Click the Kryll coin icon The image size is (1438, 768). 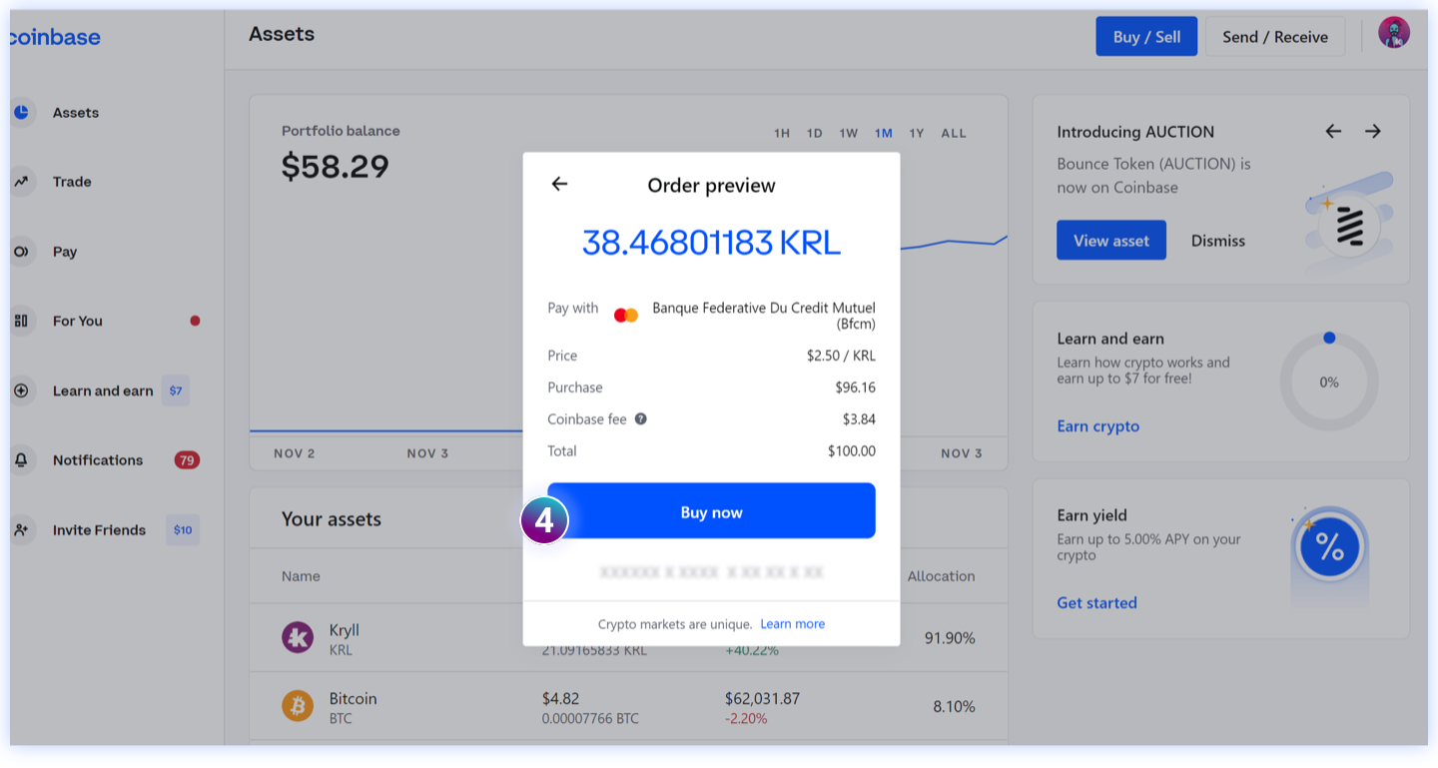[x=298, y=637]
